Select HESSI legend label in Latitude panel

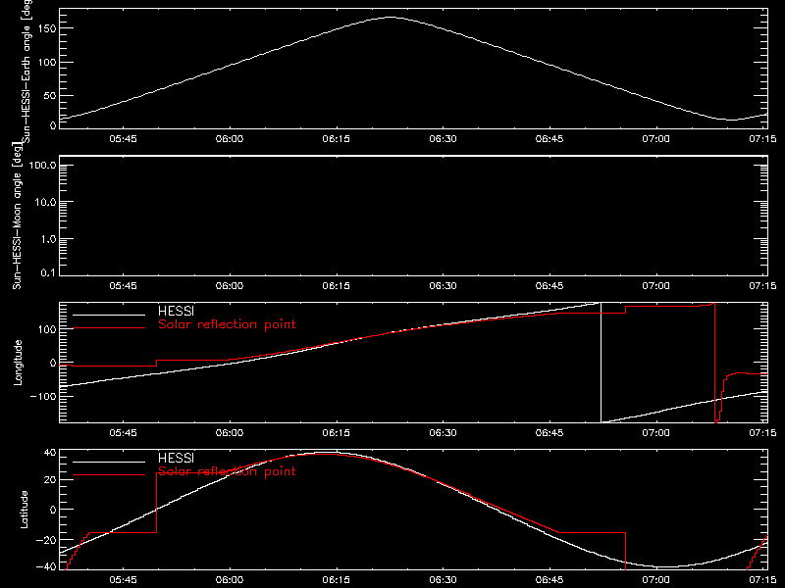[176, 458]
